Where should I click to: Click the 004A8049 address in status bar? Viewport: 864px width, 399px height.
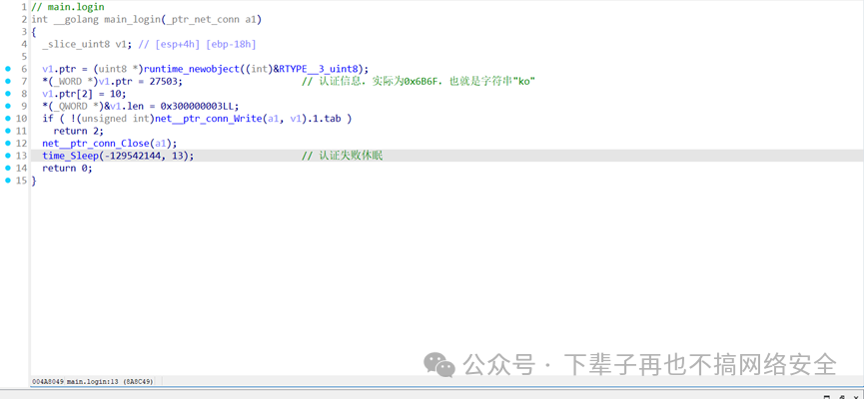click(48, 381)
